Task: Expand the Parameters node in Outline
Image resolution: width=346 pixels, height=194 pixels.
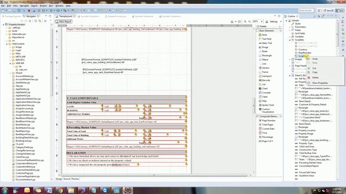Action: point(290,27)
